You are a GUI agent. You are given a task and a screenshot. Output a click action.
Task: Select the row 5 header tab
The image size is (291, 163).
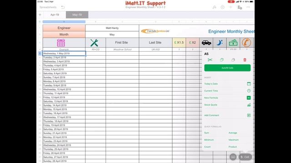[x=40, y=53]
